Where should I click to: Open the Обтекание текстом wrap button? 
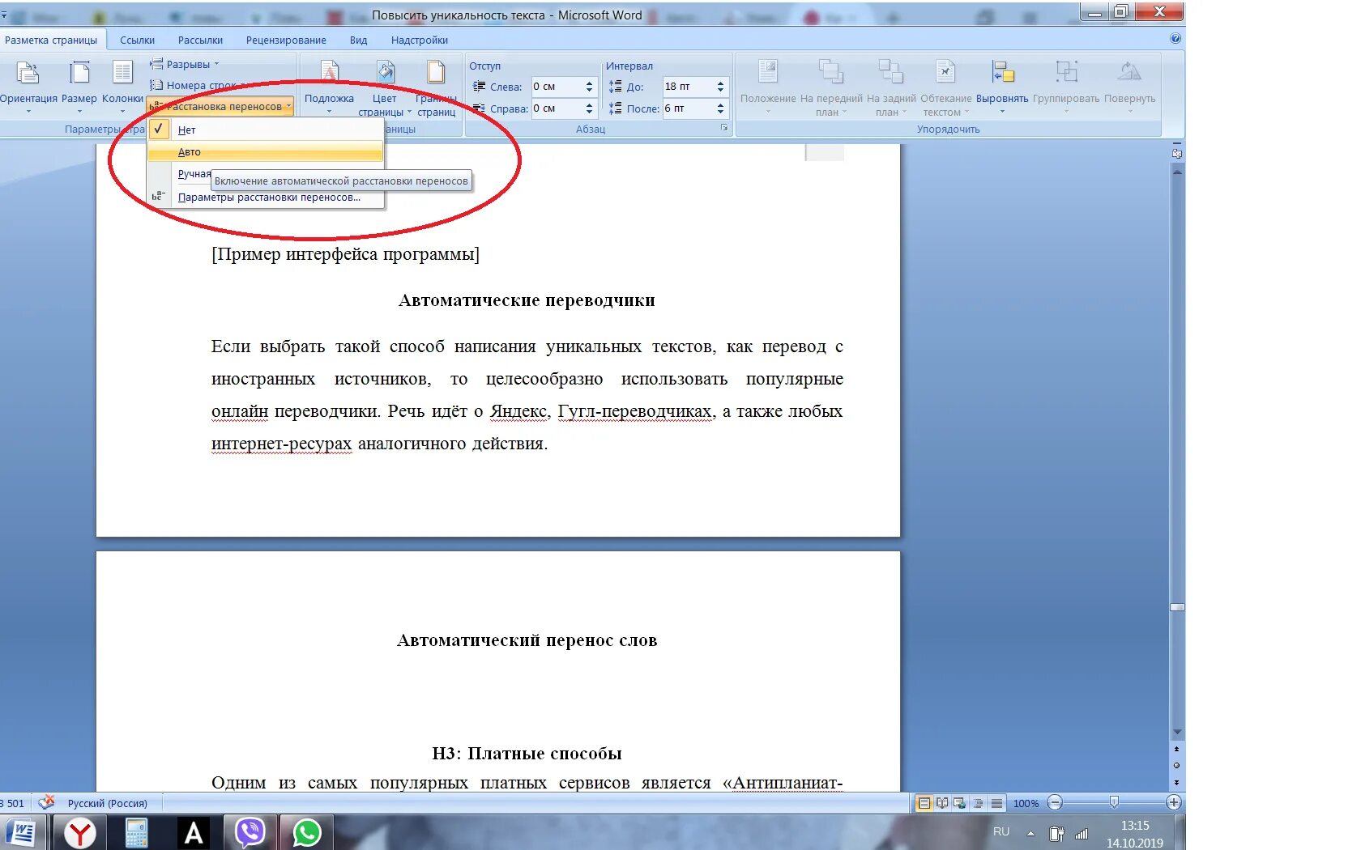945,87
